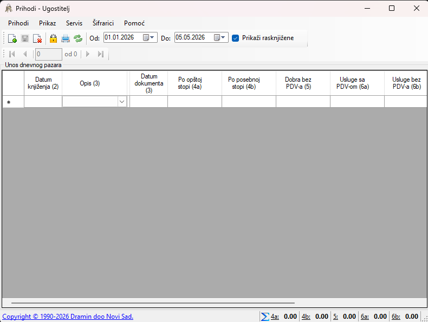Click the yellow padlock icon
Viewport: 428px width, 322px height.
coord(53,38)
